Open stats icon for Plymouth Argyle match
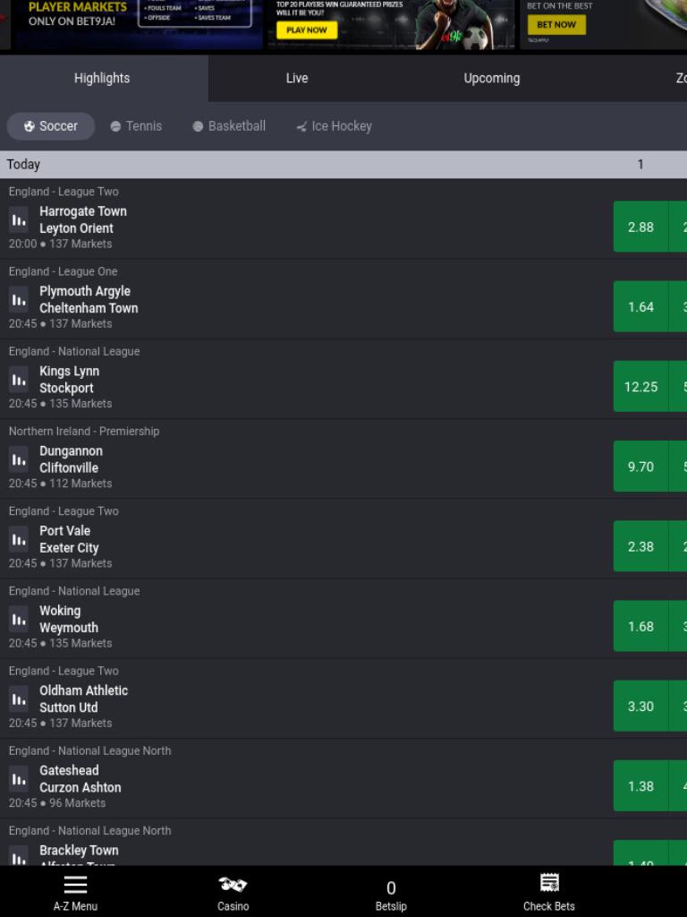Image resolution: width=687 pixels, height=917 pixels. (x=19, y=300)
